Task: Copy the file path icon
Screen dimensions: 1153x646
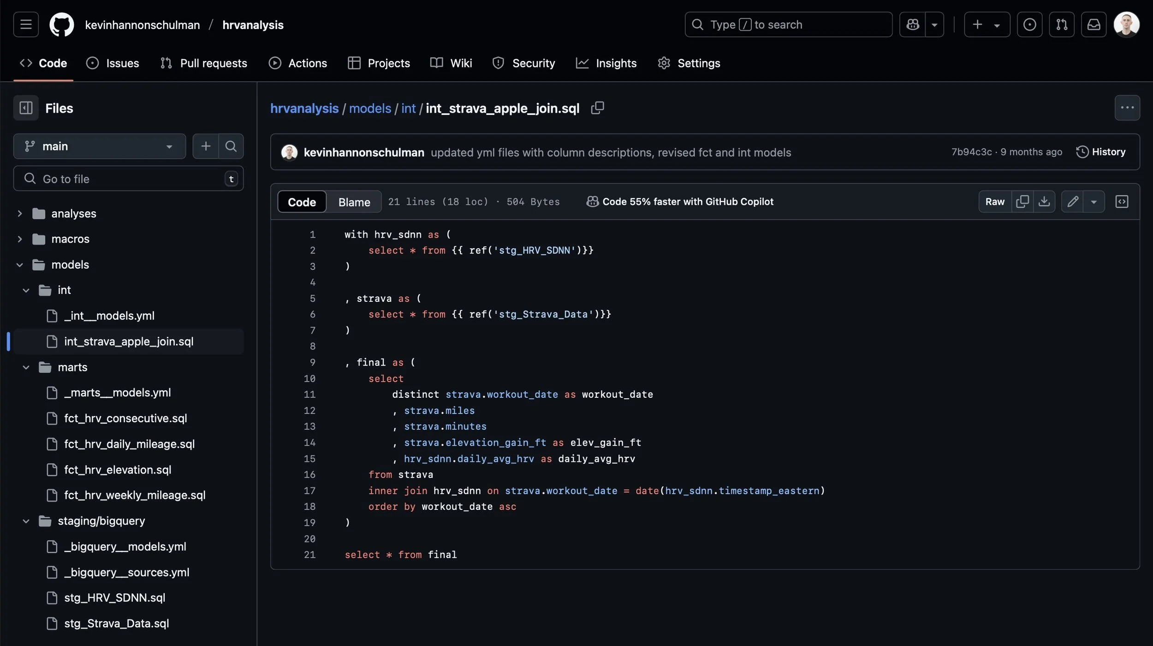Action: tap(597, 108)
